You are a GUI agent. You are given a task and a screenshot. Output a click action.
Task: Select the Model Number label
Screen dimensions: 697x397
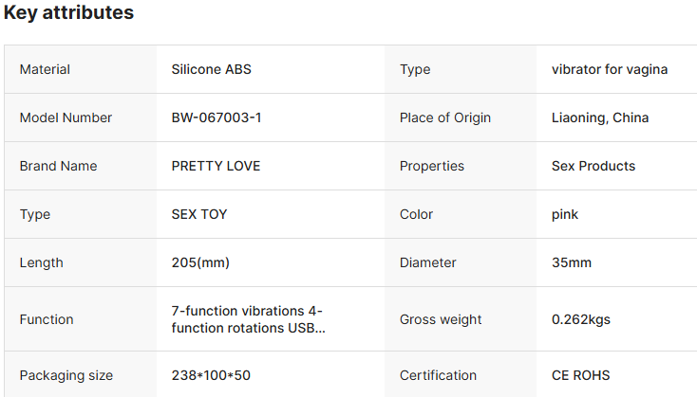[66, 117]
